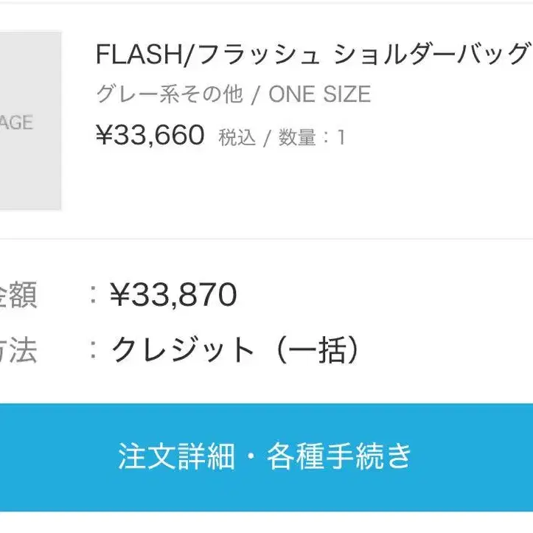Click the ¥33,660 item price
The image size is (533, 533).
150,136
